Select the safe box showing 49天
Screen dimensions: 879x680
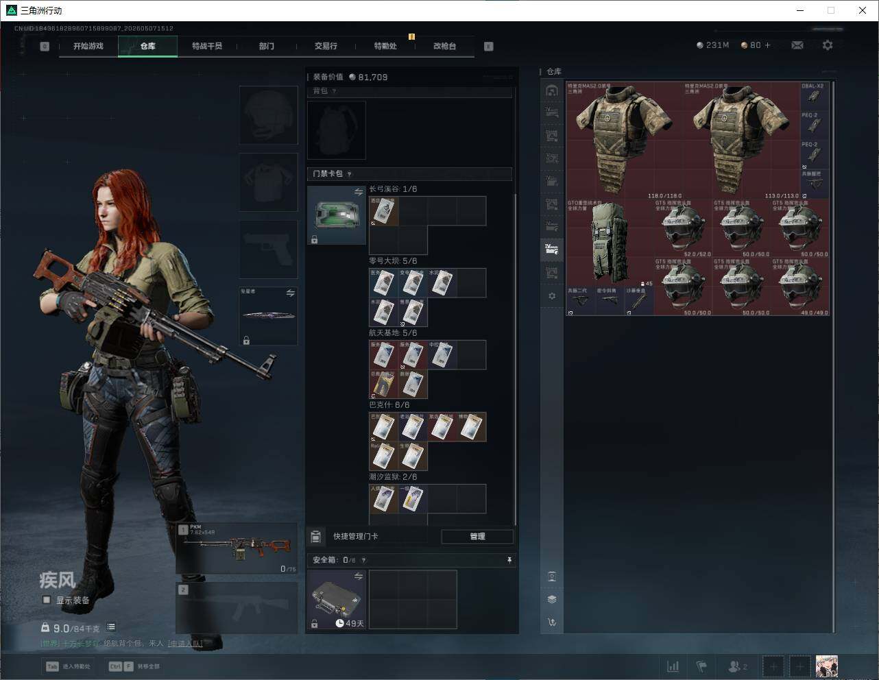(337, 600)
